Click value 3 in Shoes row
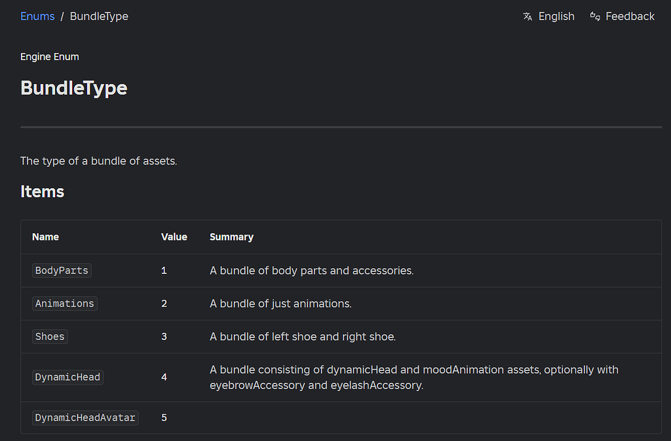Screen dimensions: 671x441 pyautogui.click(x=164, y=336)
